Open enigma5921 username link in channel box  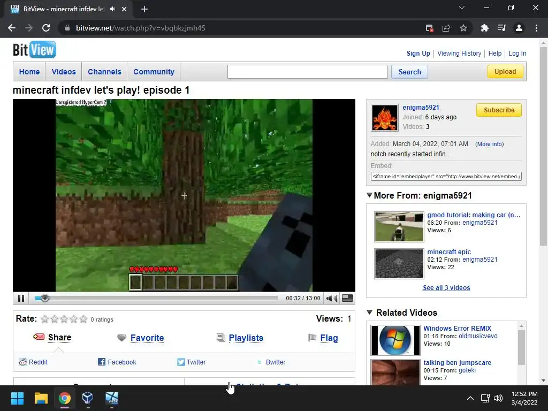tap(421, 108)
